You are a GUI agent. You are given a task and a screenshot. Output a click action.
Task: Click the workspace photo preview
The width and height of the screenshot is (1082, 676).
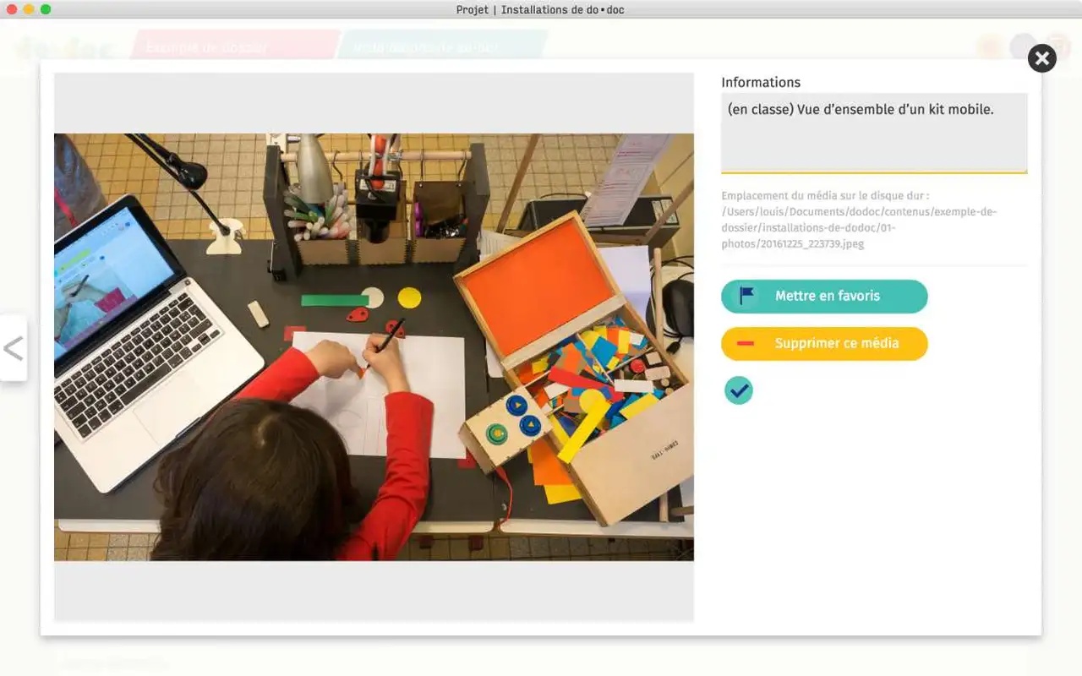click(374, 346)
